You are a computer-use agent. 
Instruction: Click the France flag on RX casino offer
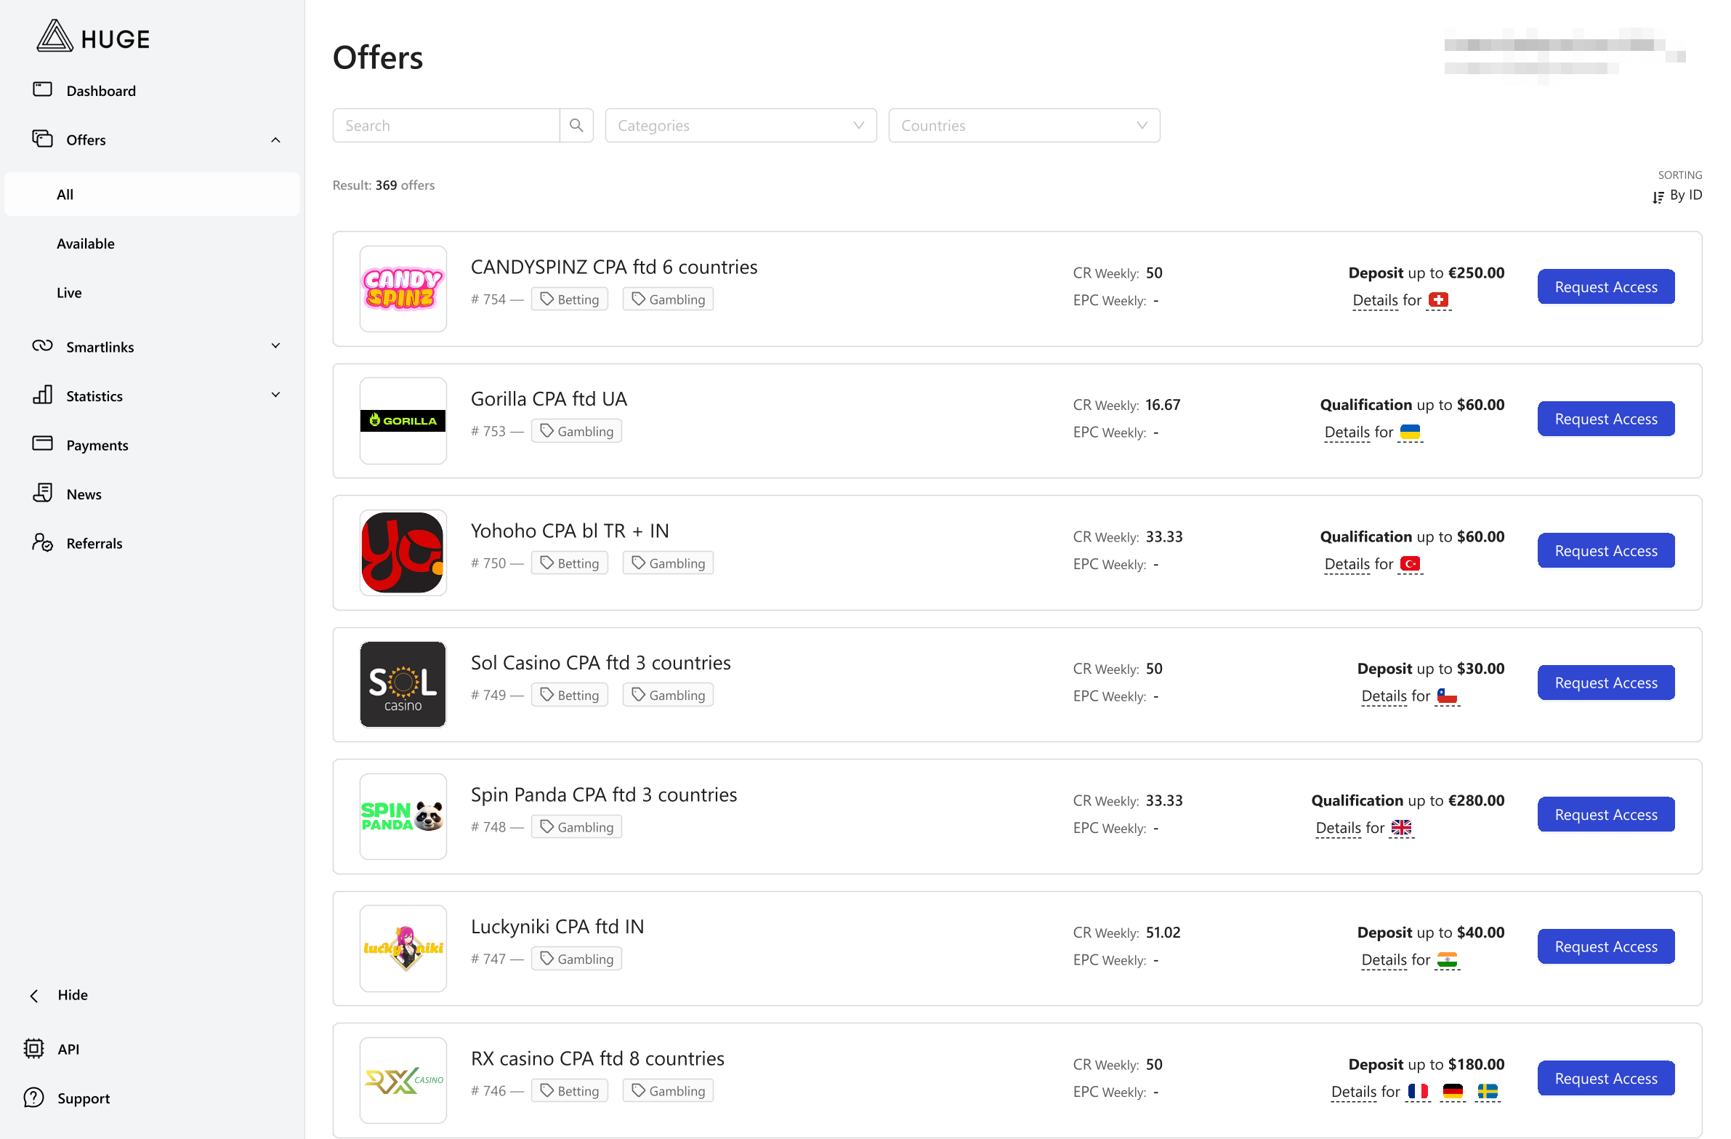point(1418,1092)
